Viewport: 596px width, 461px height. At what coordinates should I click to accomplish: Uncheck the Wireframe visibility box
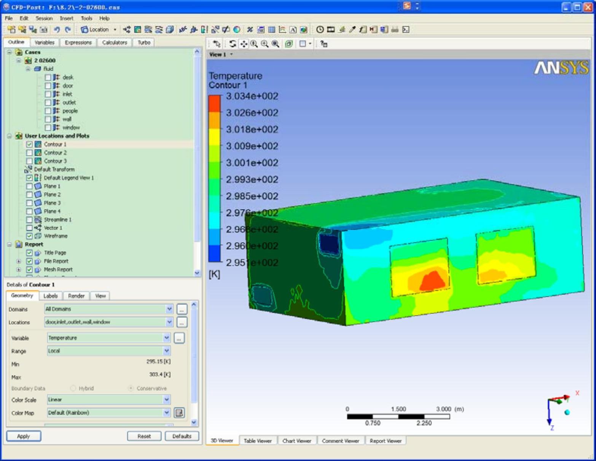point(29,236)
